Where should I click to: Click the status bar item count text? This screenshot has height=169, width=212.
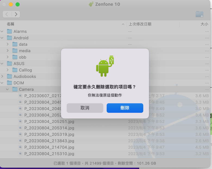tap(105, 163)
